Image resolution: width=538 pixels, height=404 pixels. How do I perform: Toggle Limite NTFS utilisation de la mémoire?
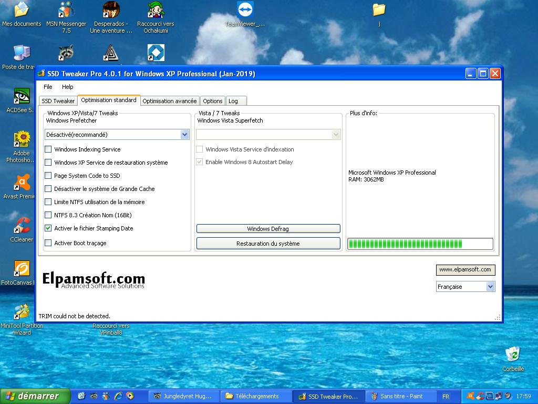point(48,201)
